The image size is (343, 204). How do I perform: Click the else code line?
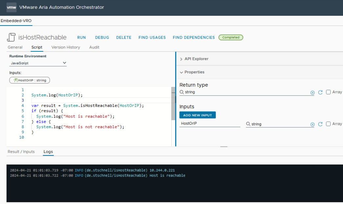[x=41, y=122]
